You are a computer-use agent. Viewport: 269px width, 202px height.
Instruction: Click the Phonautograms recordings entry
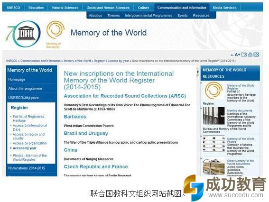click(127, 107)
